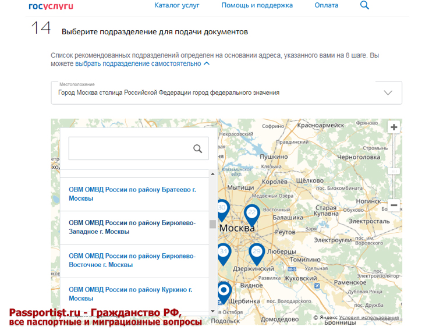
Task: Click Реутов label on the map
Action: (x=285, y=232)
